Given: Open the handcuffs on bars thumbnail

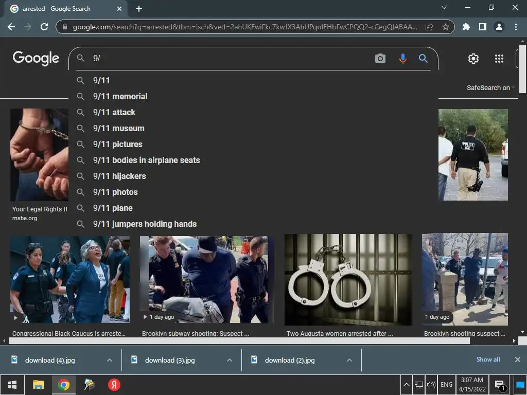Looking at the screenshot, I should point(348,280).
